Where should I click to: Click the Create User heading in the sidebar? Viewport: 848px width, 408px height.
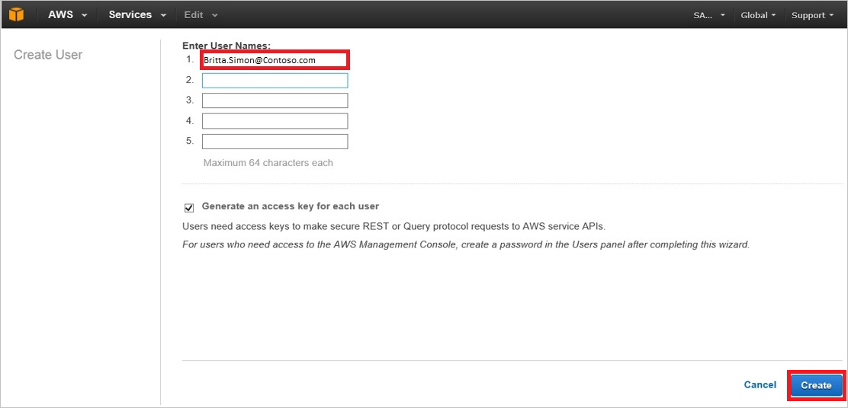tap(48, 55)
